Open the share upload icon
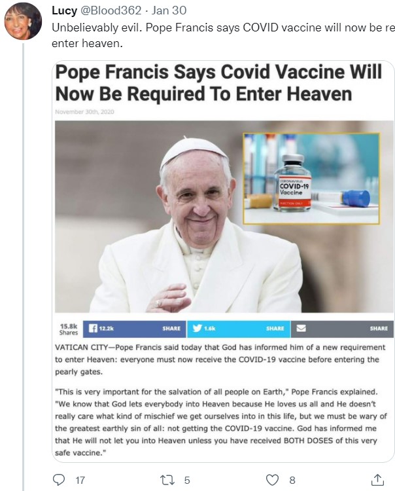Viewport: 395px width, 491px height. coord(377,480)
